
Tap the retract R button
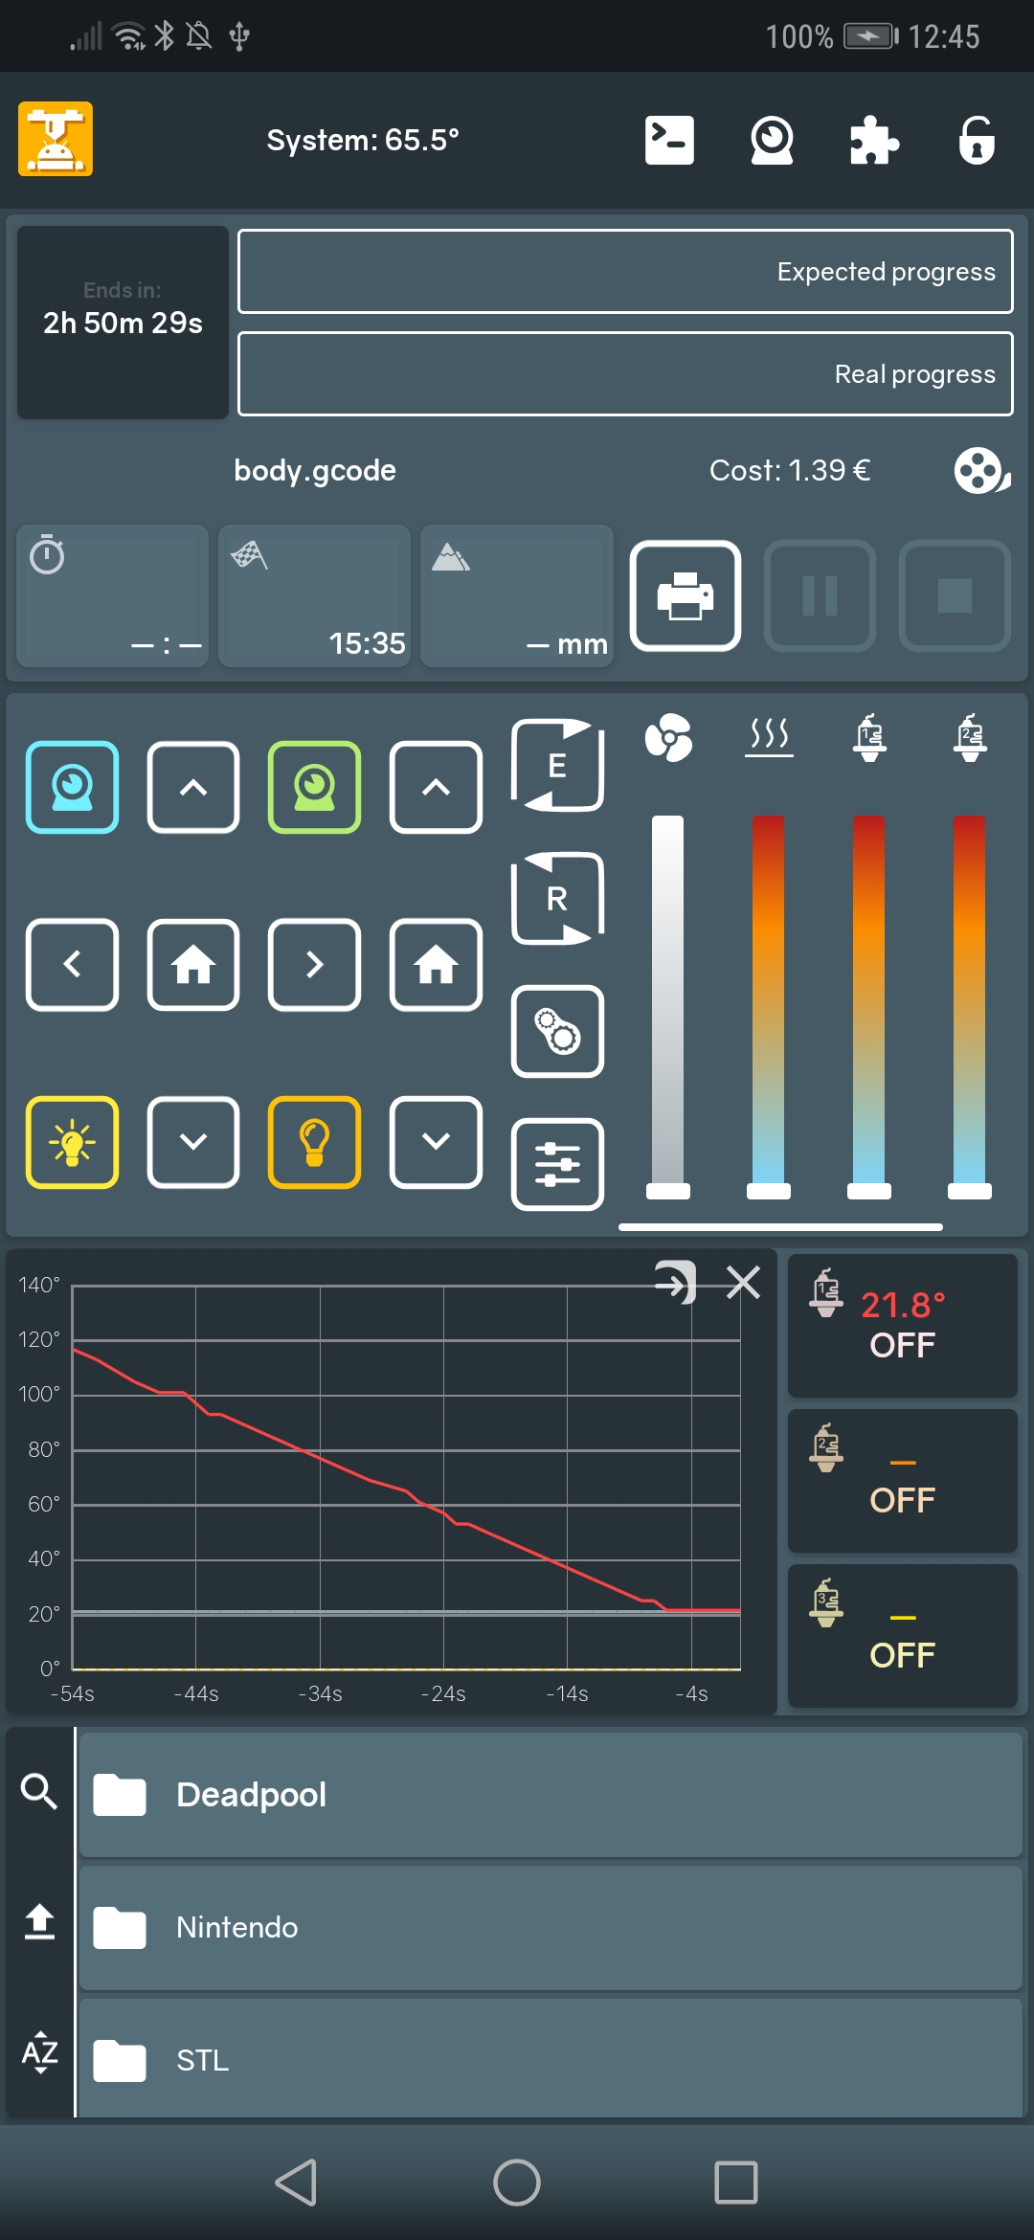pos(557,898)
